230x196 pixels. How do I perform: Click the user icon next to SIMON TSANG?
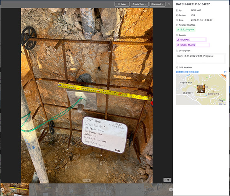coord(178,45)
